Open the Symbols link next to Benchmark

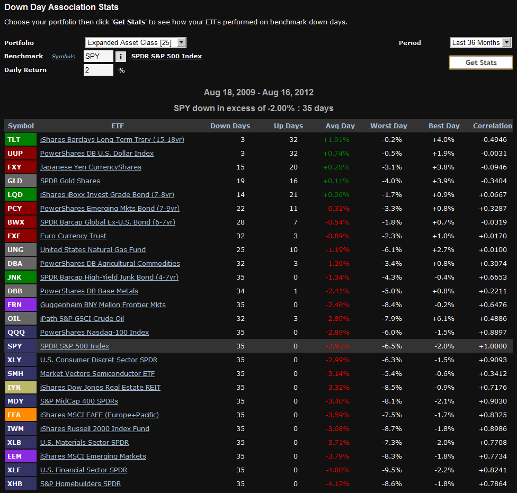(64, 57)
